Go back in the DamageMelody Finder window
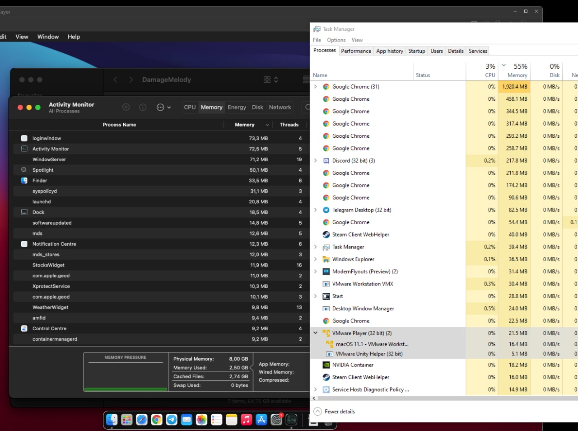The image size is (578, 431). point(116,80)
